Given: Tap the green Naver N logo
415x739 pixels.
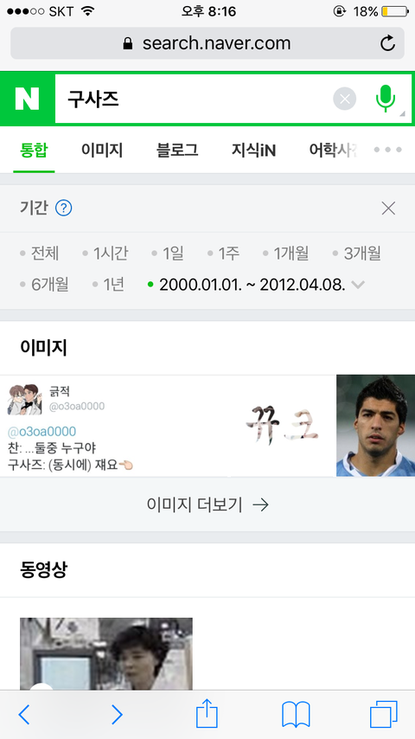Looking at the screenshot, I should [x=27, y=99].
